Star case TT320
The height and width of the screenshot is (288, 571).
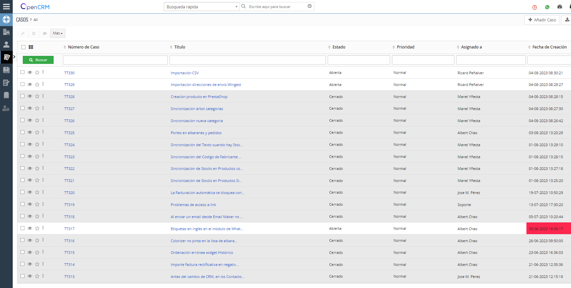37,192
